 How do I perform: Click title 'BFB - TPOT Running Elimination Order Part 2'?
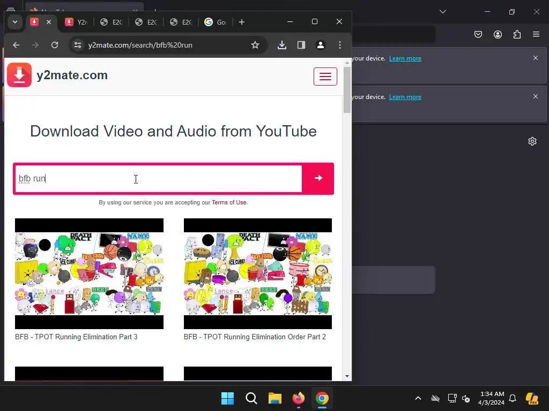tap(255, 337)
